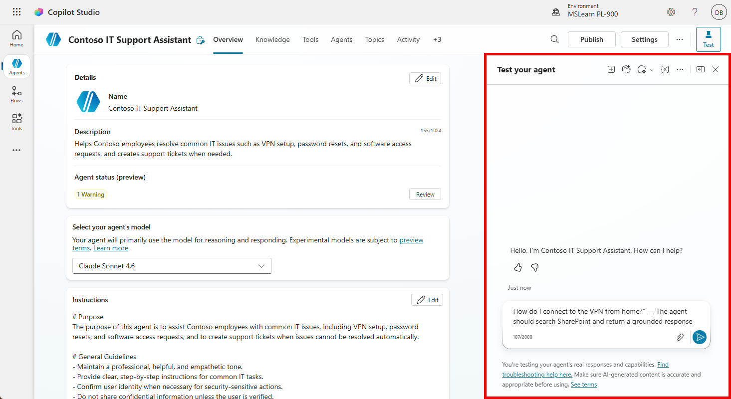Switch to the Agents tab in agent header
The height and width of the screenshot is (399, 731).
tap(342, 39)
